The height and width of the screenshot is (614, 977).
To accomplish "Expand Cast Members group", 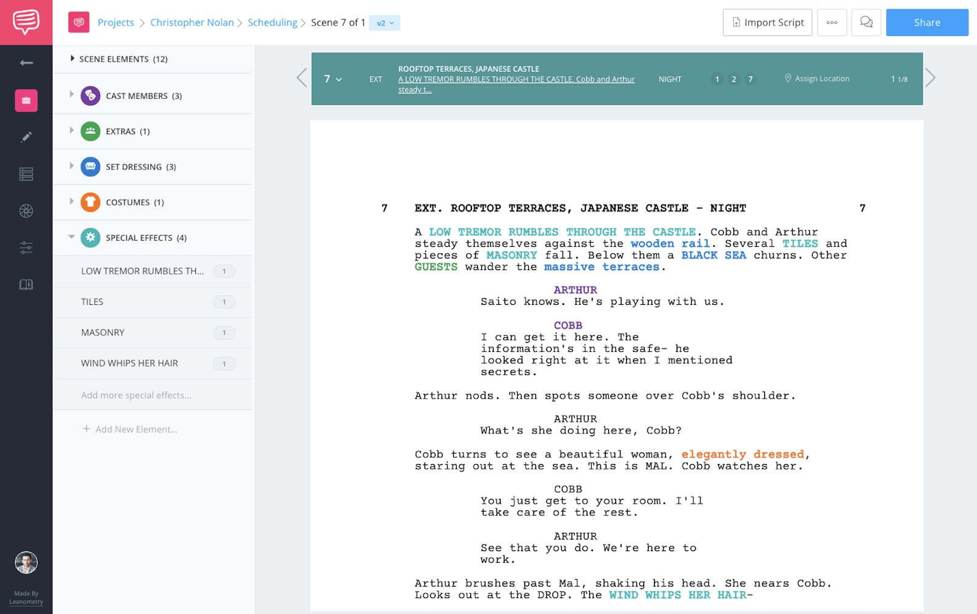I will [x=71, y=95].
